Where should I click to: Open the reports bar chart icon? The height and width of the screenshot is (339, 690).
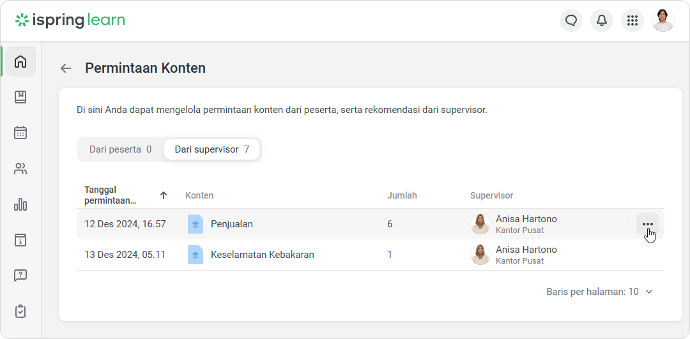tap(20, 204)
